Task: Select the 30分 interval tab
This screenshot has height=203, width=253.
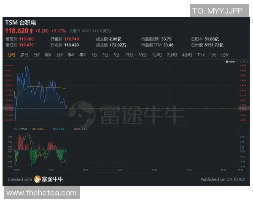Action: [x=143, y=55]
